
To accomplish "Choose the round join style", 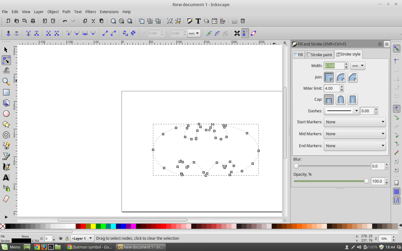I will (x=341, y=77).
